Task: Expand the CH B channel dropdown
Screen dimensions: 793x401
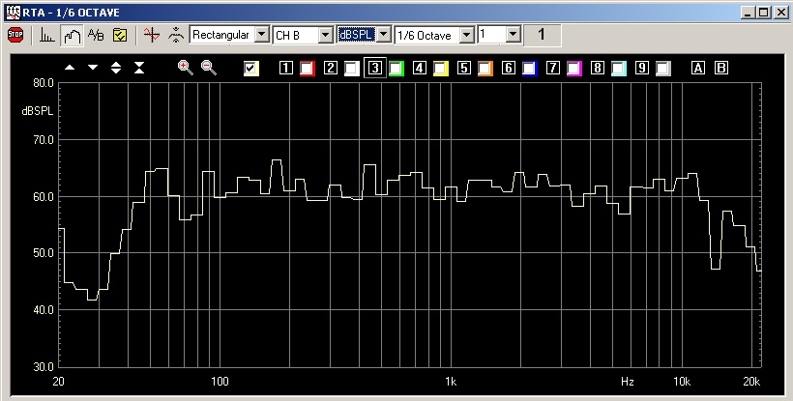Action: 325,35
